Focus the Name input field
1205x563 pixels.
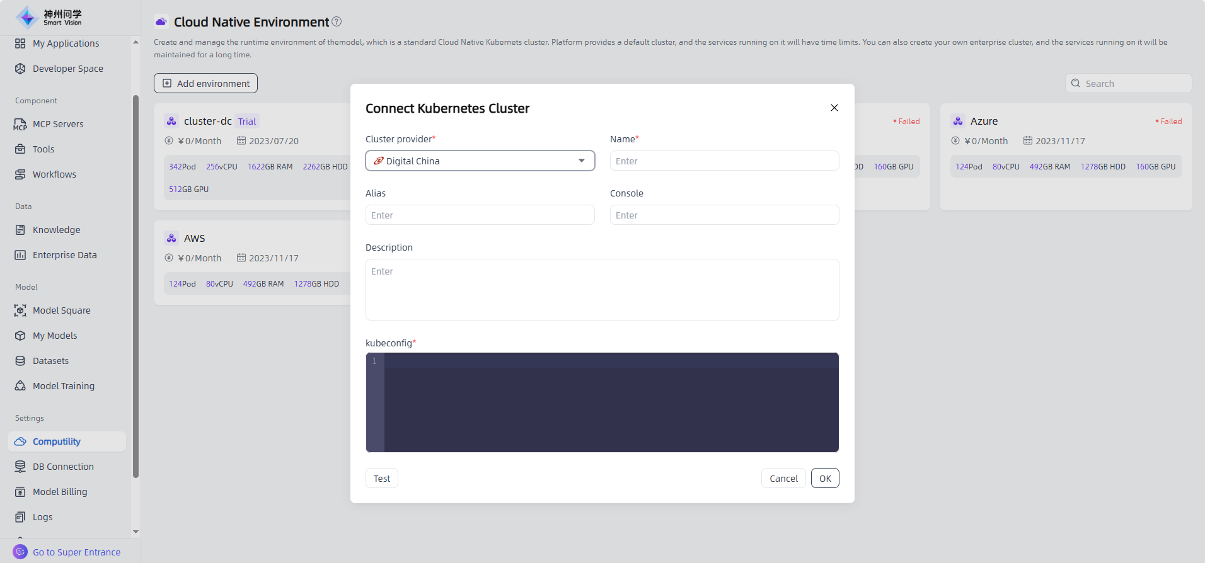click(724, 161)
